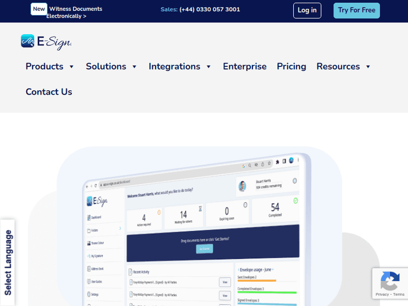Image resolution: width=408 pixels, height=306 pixels.
Task: Click the My Signature icon in the preview sidebar
Action: click(x=88, y=255)
